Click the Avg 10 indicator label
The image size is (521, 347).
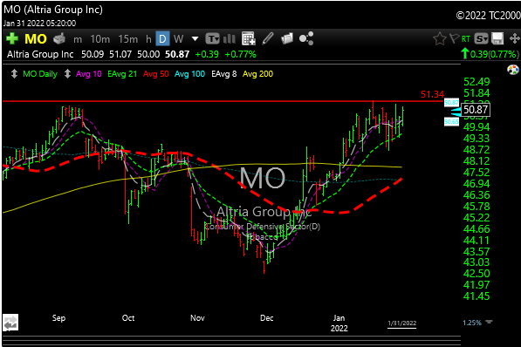89,74
